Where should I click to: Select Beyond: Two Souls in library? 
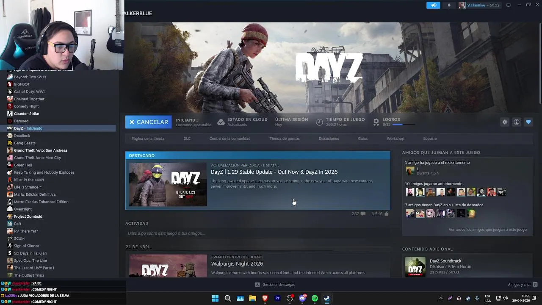click(x=30, y=77)
